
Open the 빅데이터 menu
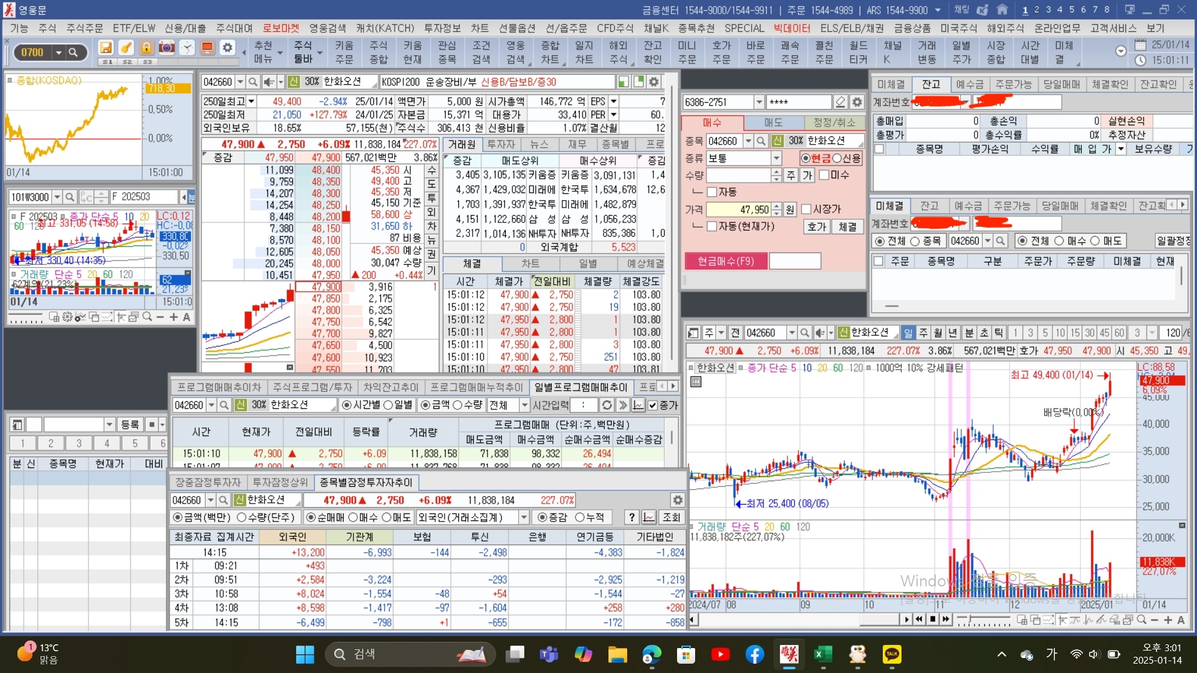pos(792,28)
